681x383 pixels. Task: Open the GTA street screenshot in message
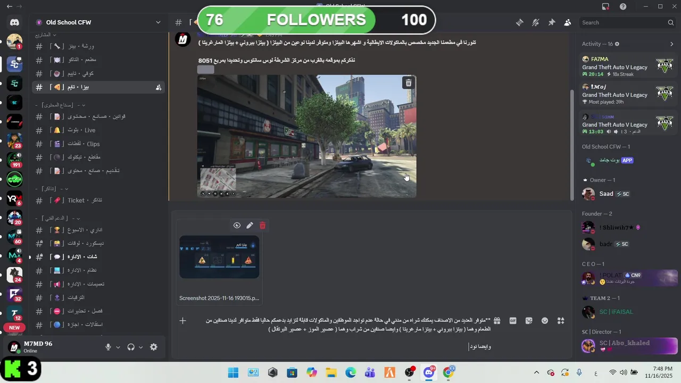click(306, 136)
